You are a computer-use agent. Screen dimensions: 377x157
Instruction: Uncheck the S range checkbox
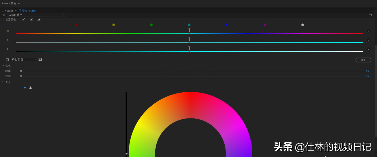(x=368, y=40)
